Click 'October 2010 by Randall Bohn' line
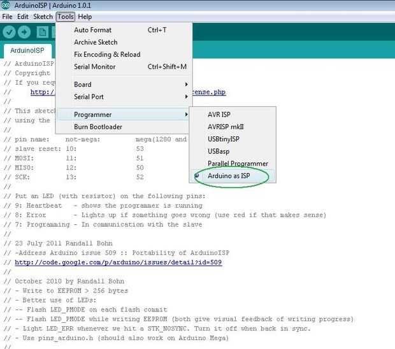Viewport: 395px width, 349px height. click(64, 281)
